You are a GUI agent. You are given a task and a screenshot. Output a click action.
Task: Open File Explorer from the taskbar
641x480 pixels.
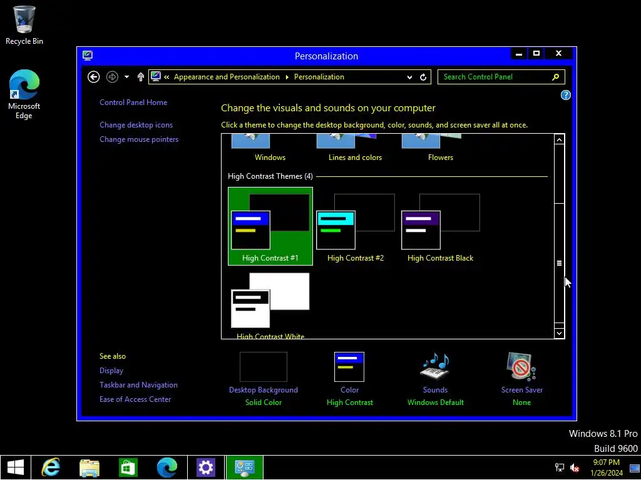(x=90, y=467)
